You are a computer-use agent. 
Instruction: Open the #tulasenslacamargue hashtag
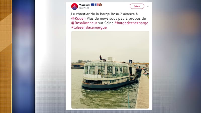click(89, 27)
